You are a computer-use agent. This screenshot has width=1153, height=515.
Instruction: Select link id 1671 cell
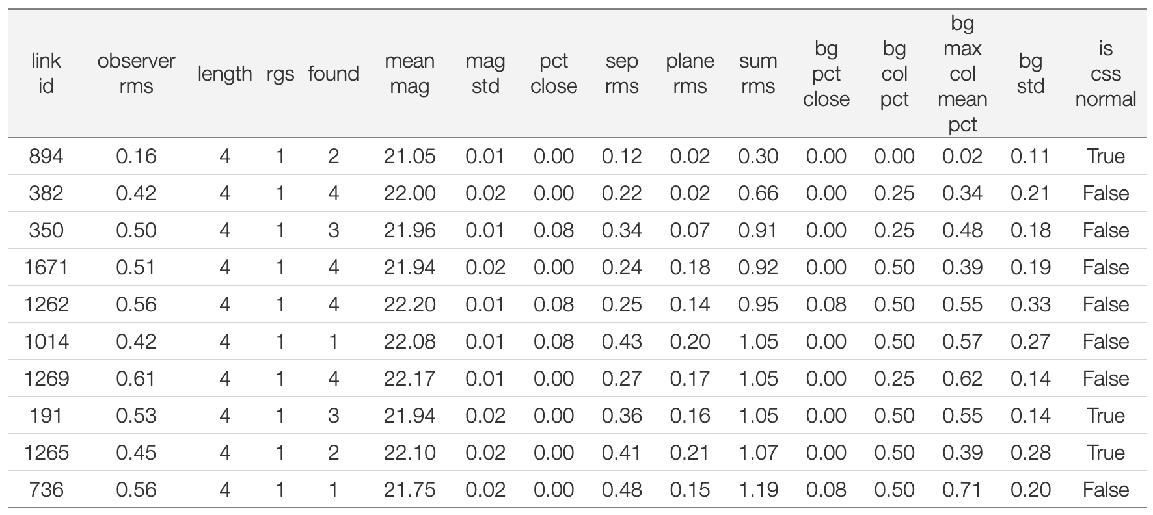click(x=46, y=267)
